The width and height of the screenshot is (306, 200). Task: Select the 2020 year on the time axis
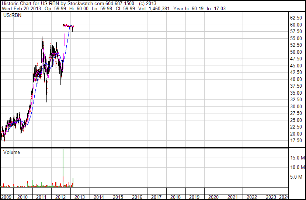(x=213, y=197)
